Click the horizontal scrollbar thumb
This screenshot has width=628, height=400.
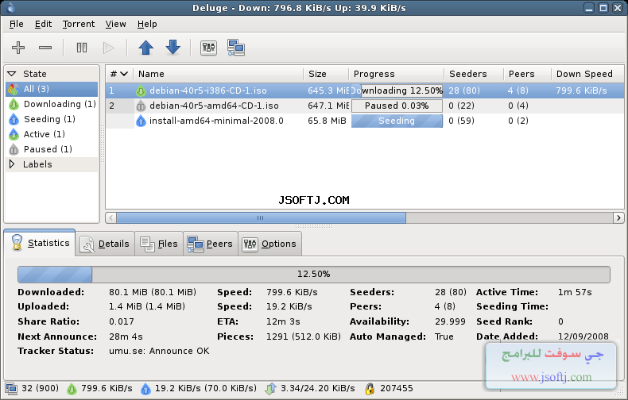(x=261, y=218)
